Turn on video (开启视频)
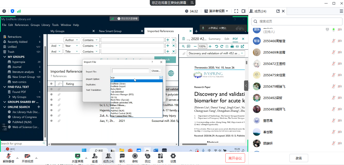344x165 pixels. [x=27, y=158]
